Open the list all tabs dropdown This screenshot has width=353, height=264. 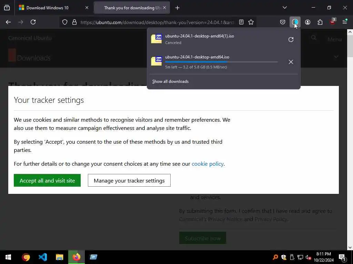(x=284, y=8)
